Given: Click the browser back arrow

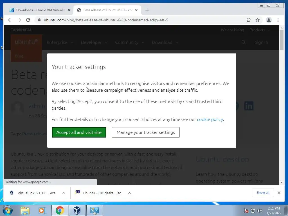Looking at the screenshot, I should 10,20.
